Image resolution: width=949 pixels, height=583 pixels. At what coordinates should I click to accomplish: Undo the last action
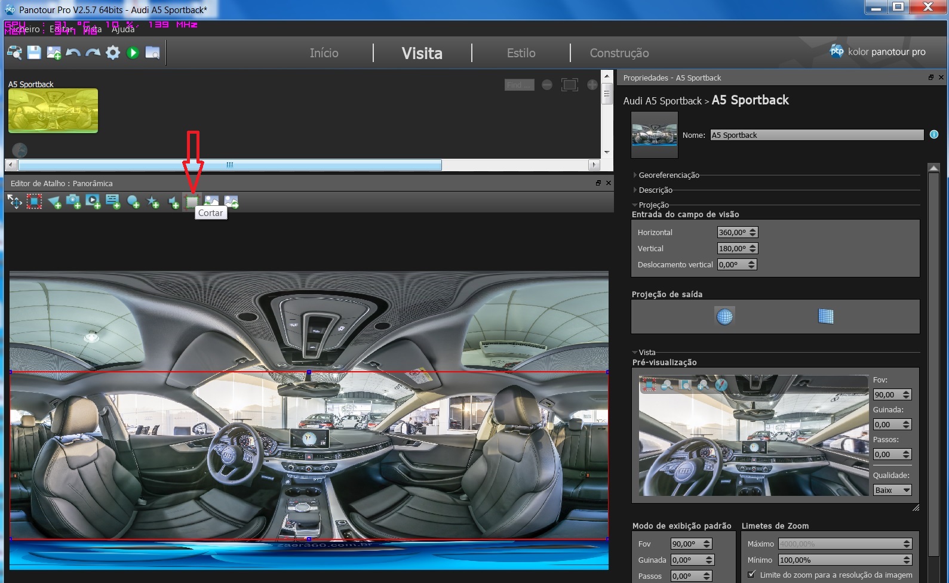coord(73,53)
